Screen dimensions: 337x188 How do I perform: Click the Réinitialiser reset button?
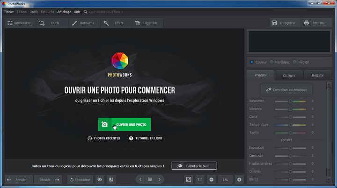[x=80, y=180]
